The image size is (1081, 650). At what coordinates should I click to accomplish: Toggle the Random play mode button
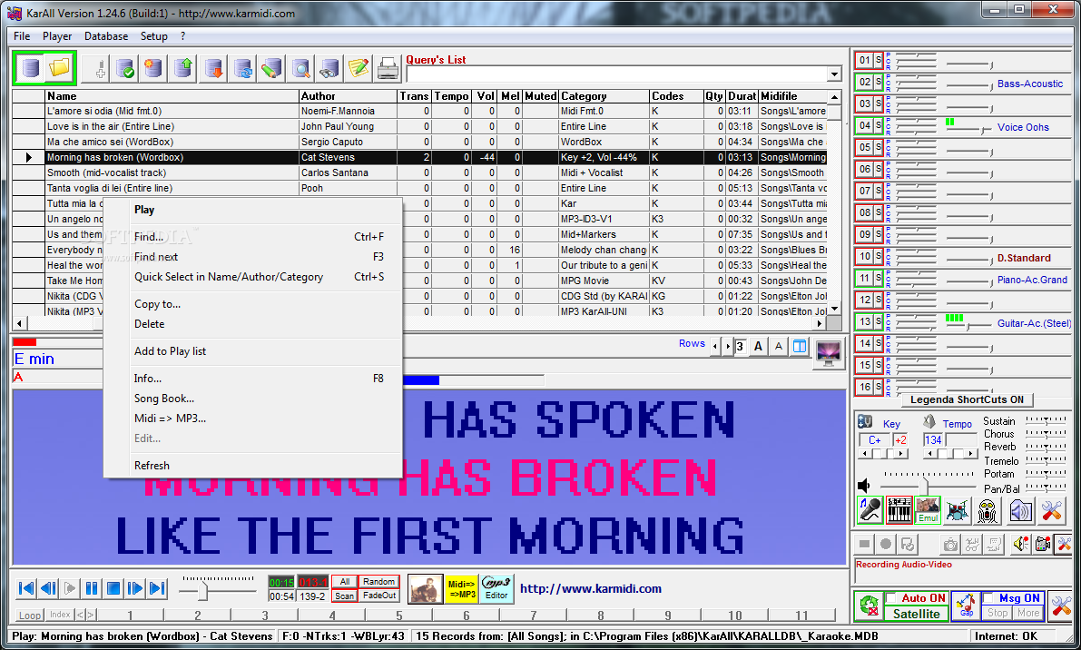[378, 581]
